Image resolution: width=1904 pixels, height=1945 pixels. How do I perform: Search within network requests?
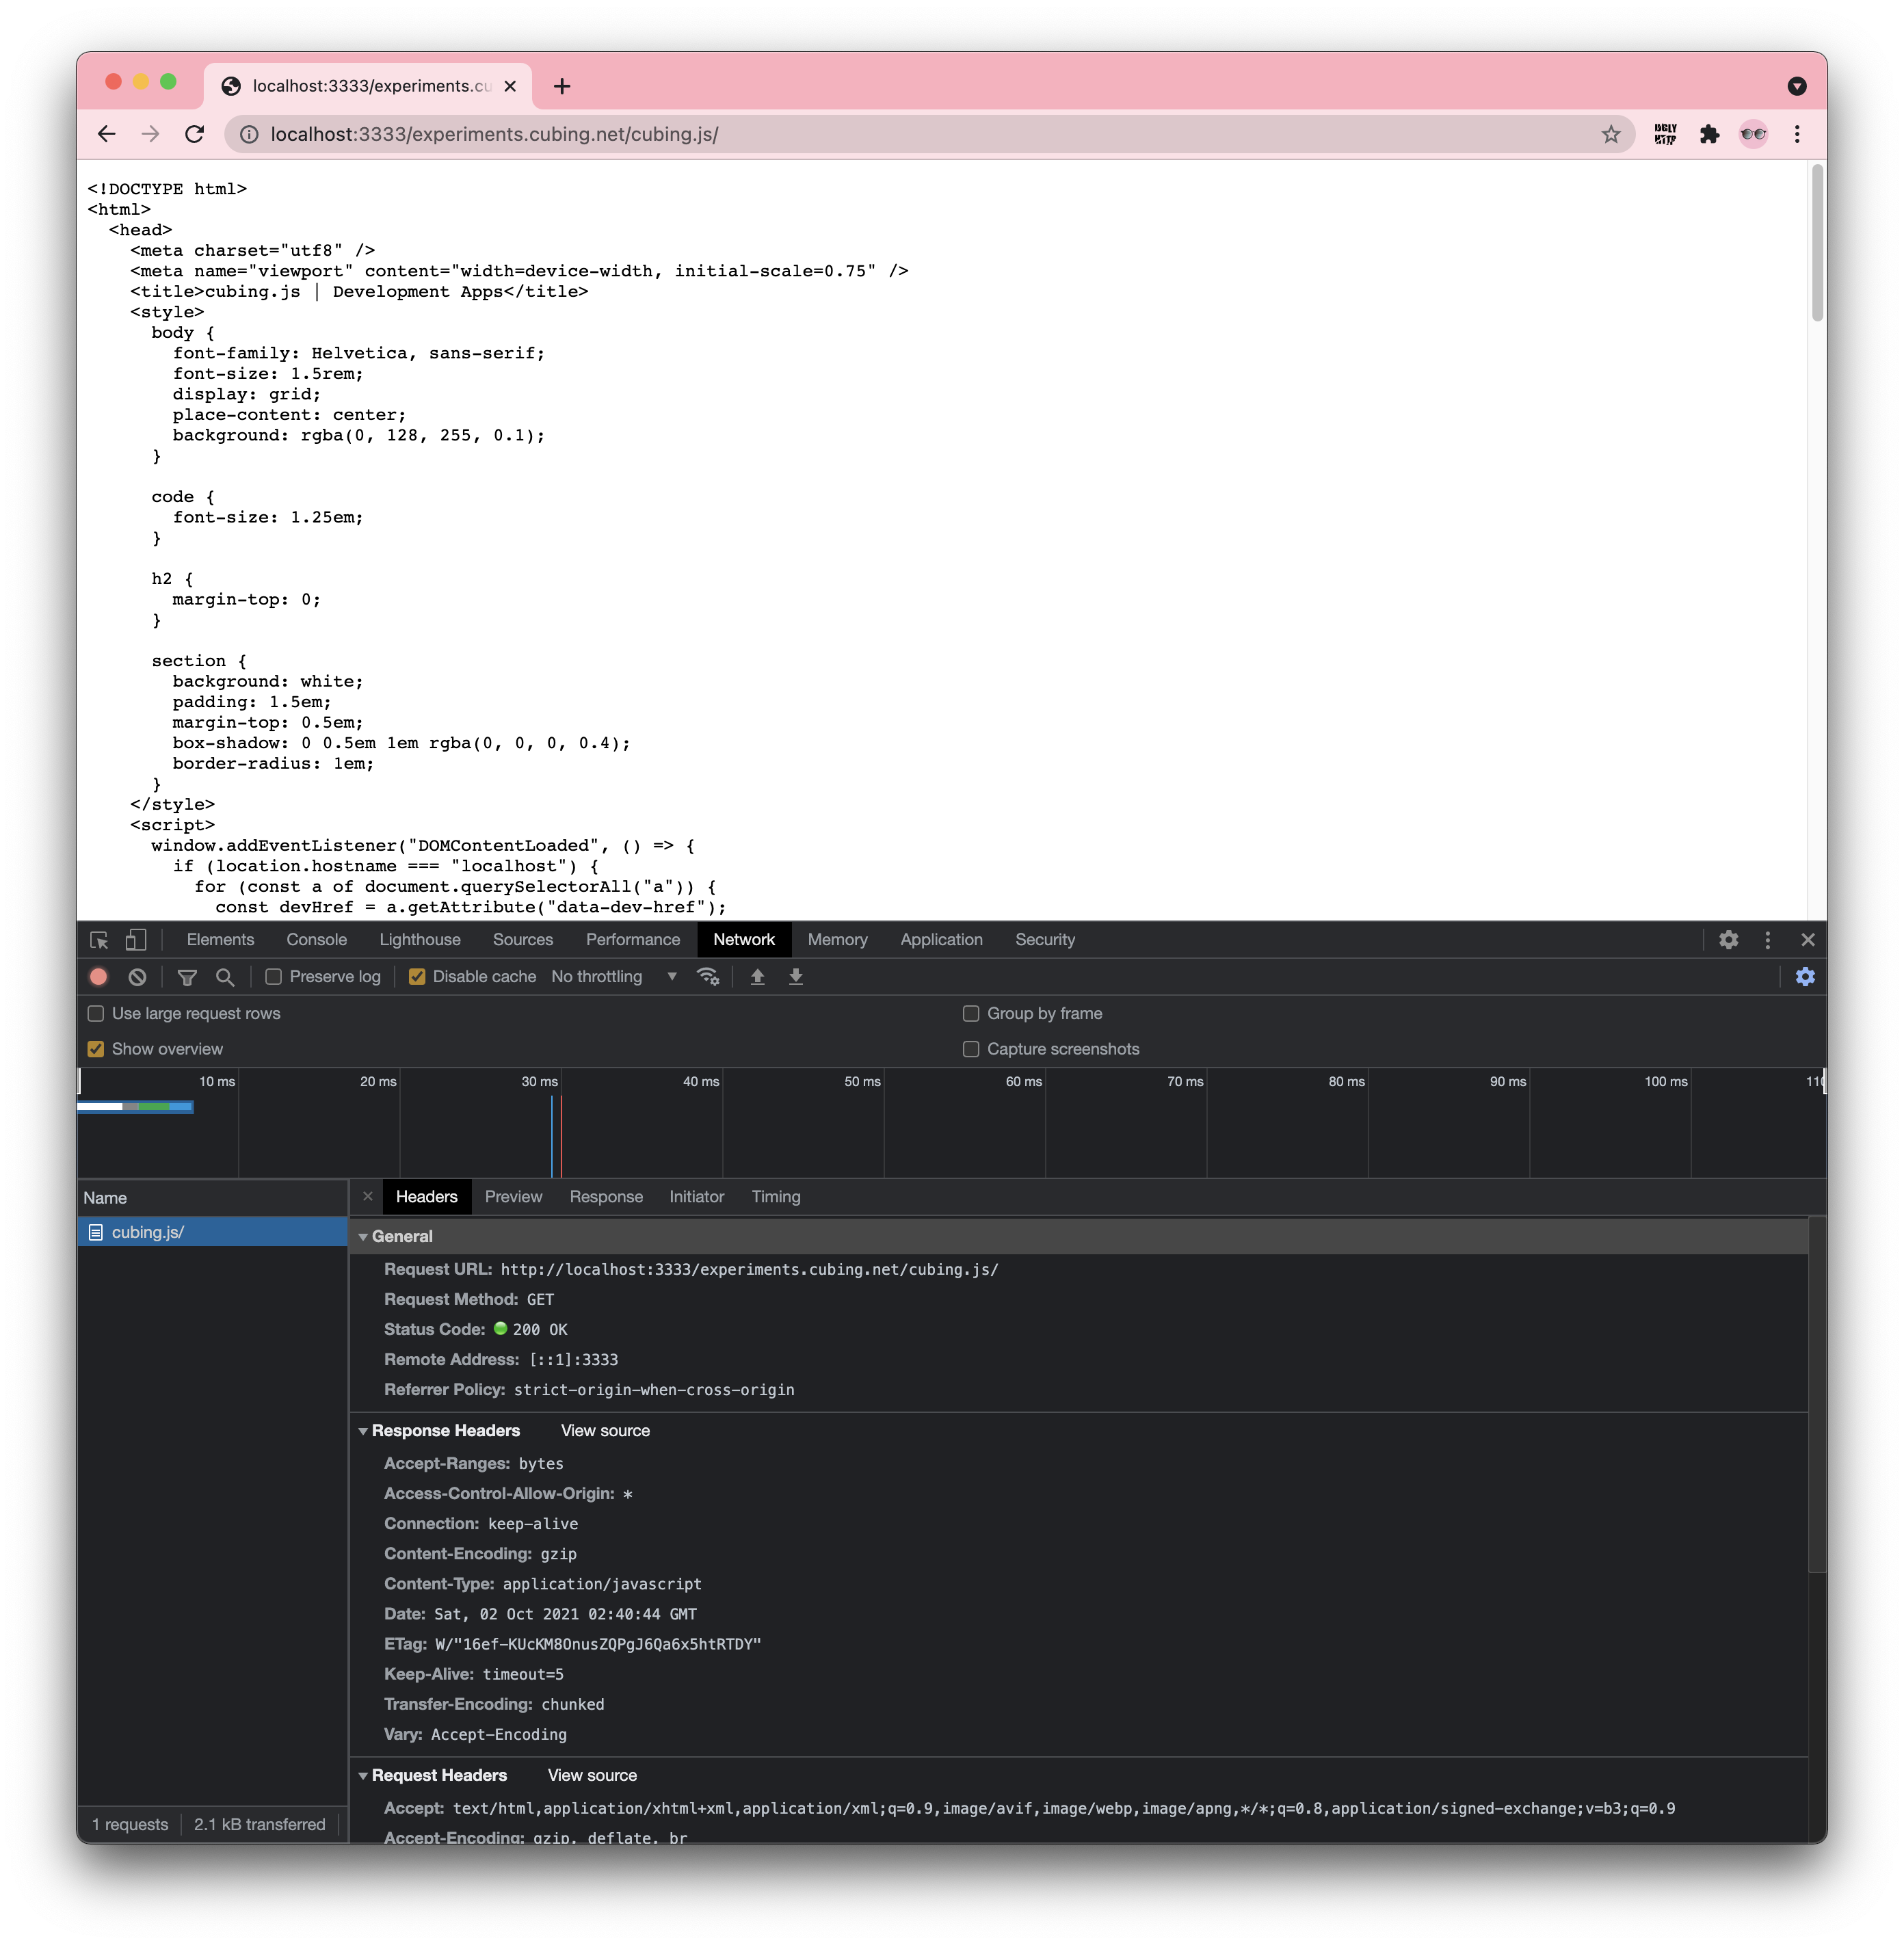pos(225,977)
